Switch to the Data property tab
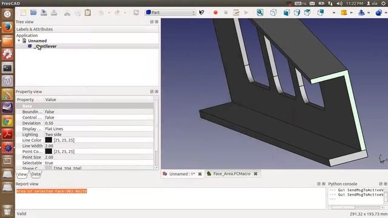388x218 pixels. 36,174
